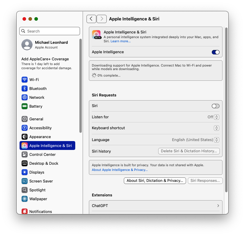
Task: Click the Appearance icon in sidebar
Action: point(25,137)
